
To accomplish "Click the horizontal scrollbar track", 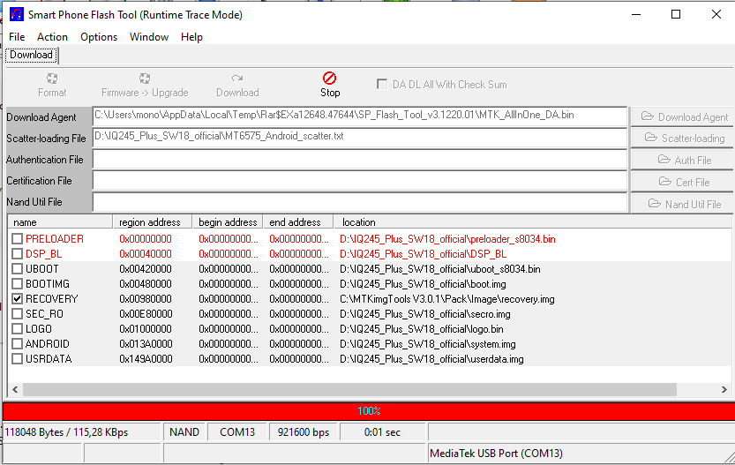I will (x=349, y=389).
